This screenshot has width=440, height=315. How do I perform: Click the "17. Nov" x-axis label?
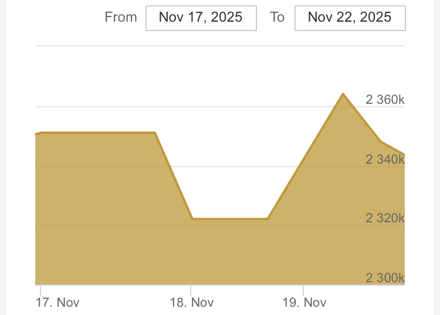click(57, 303)
